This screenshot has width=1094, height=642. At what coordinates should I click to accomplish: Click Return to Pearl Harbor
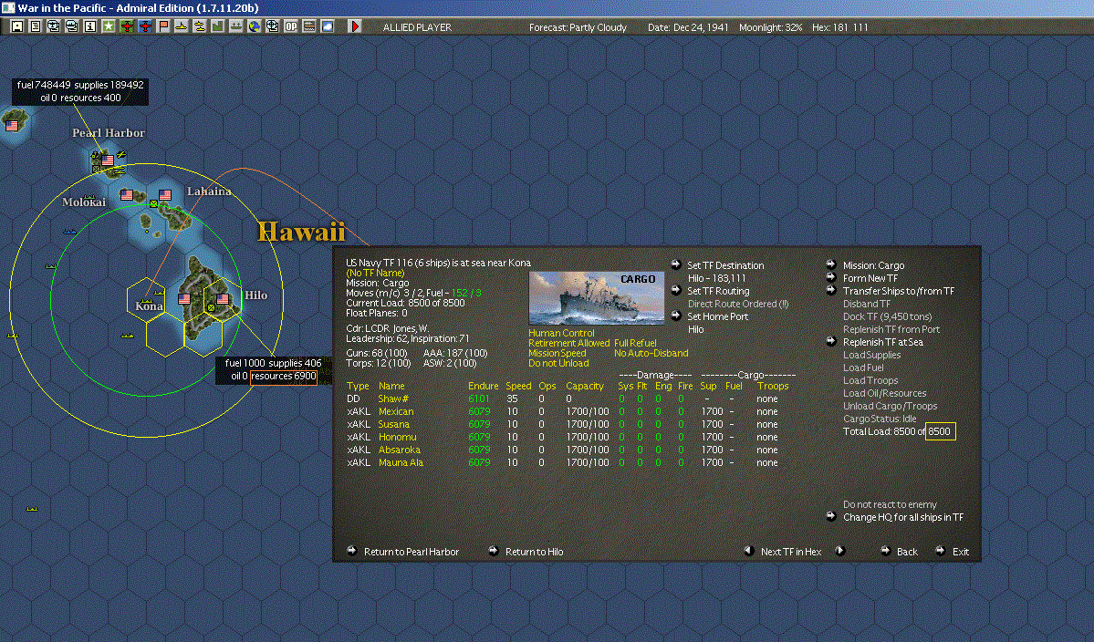tap(411, 552)
